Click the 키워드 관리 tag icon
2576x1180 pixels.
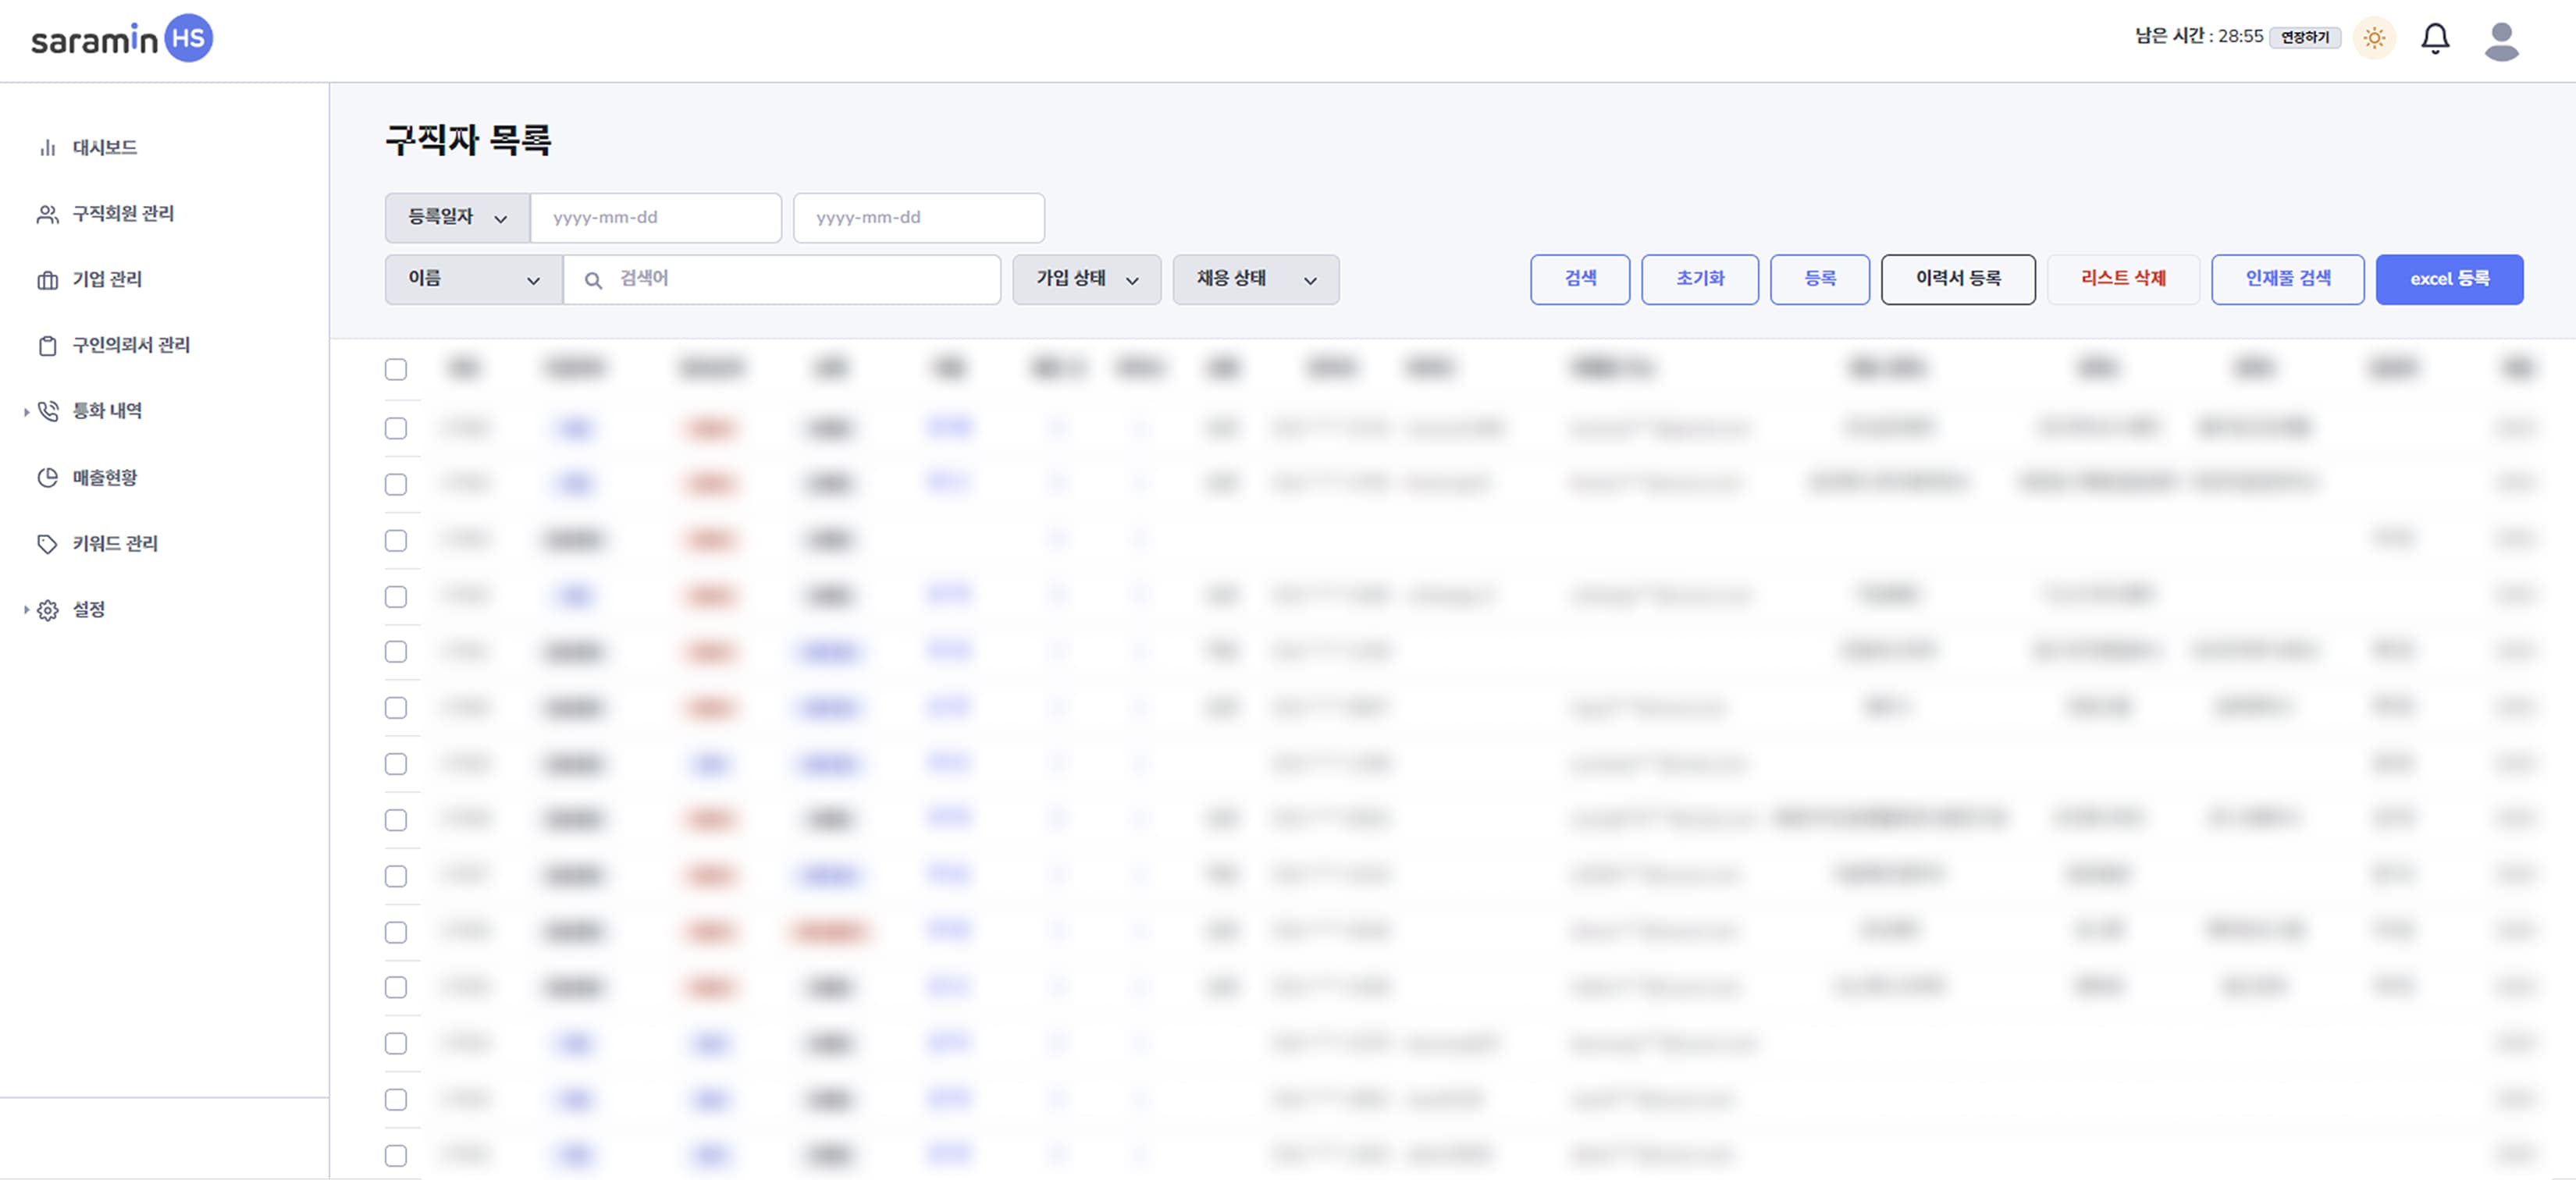(x=47, y=544)
